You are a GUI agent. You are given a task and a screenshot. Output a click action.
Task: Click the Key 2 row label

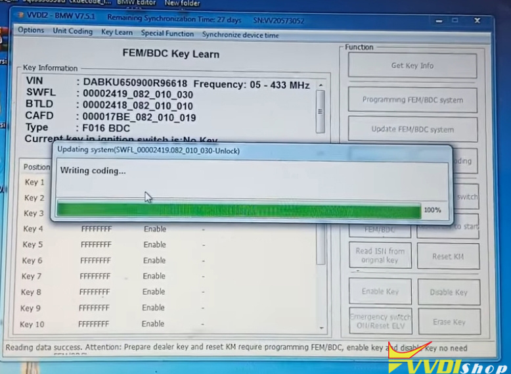34,198
